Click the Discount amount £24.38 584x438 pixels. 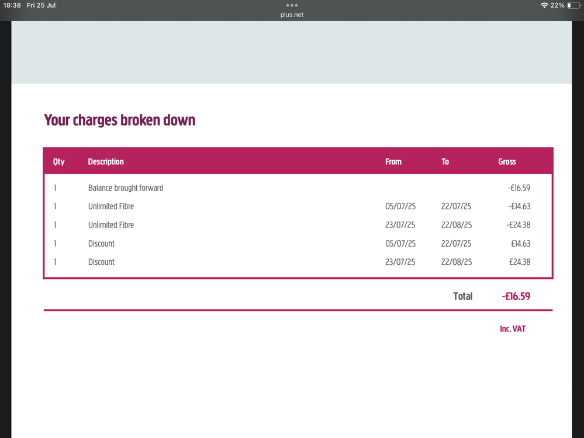(x=520, y=262)
